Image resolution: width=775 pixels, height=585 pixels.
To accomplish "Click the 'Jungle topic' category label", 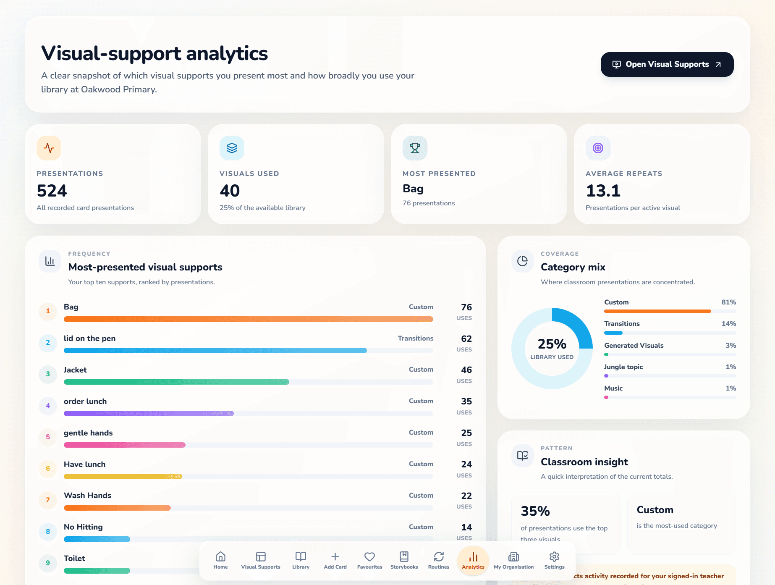I will [x=623, y=367].
